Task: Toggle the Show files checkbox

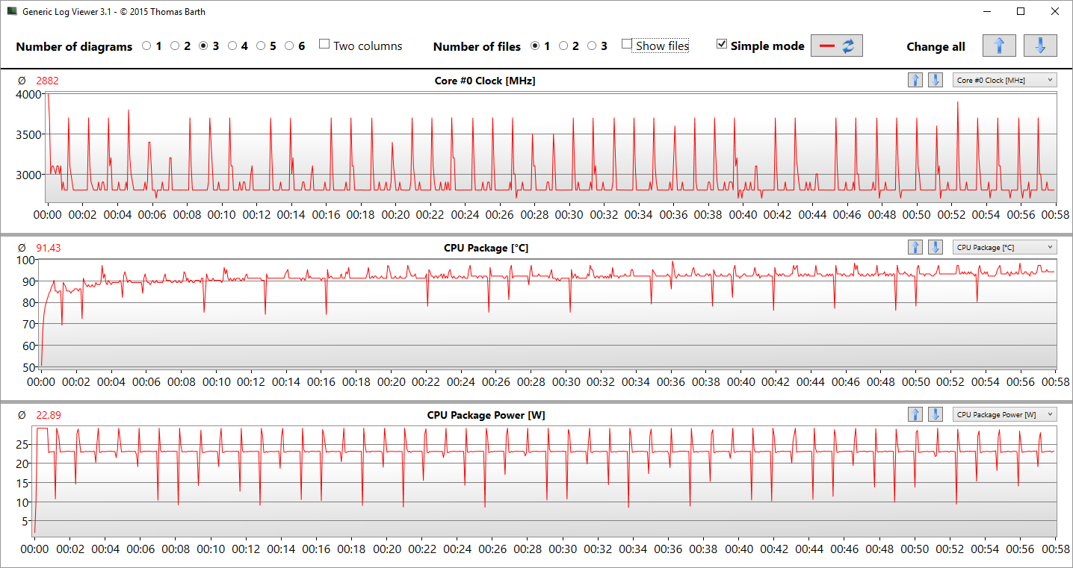Action: pyautogui.click(x=627, y=45)
